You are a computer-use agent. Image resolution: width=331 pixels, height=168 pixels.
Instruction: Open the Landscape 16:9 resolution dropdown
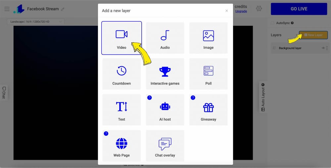pyautogui.click(x=36, y=22)
